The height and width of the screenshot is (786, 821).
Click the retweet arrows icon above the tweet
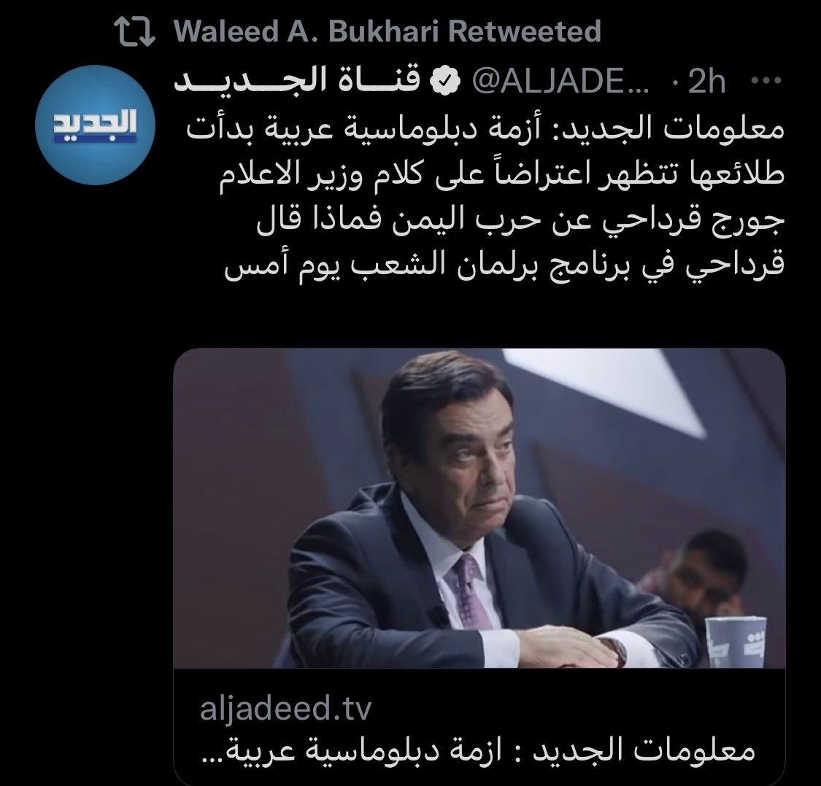pyautogui.click(x=135, y=32)
